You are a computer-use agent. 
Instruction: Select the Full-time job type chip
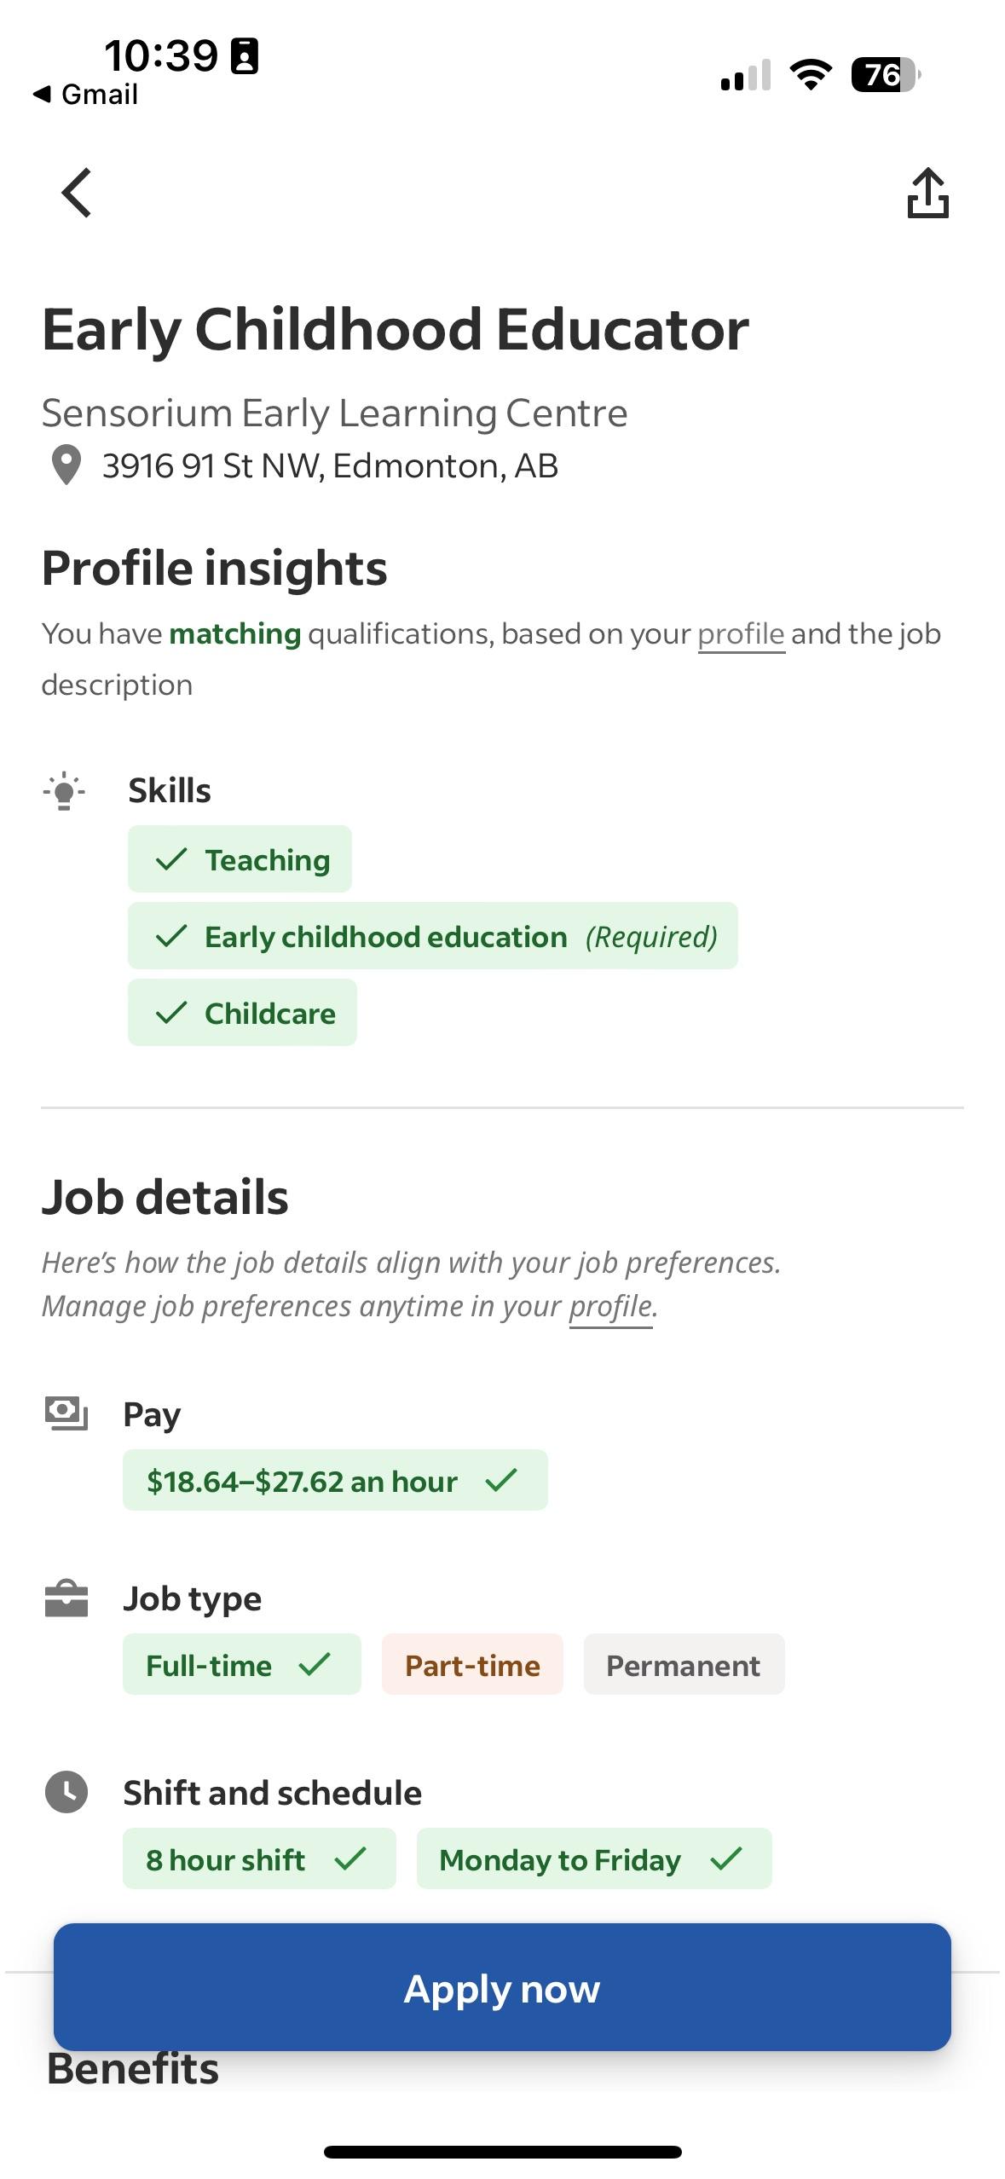tap(241, 1665)
